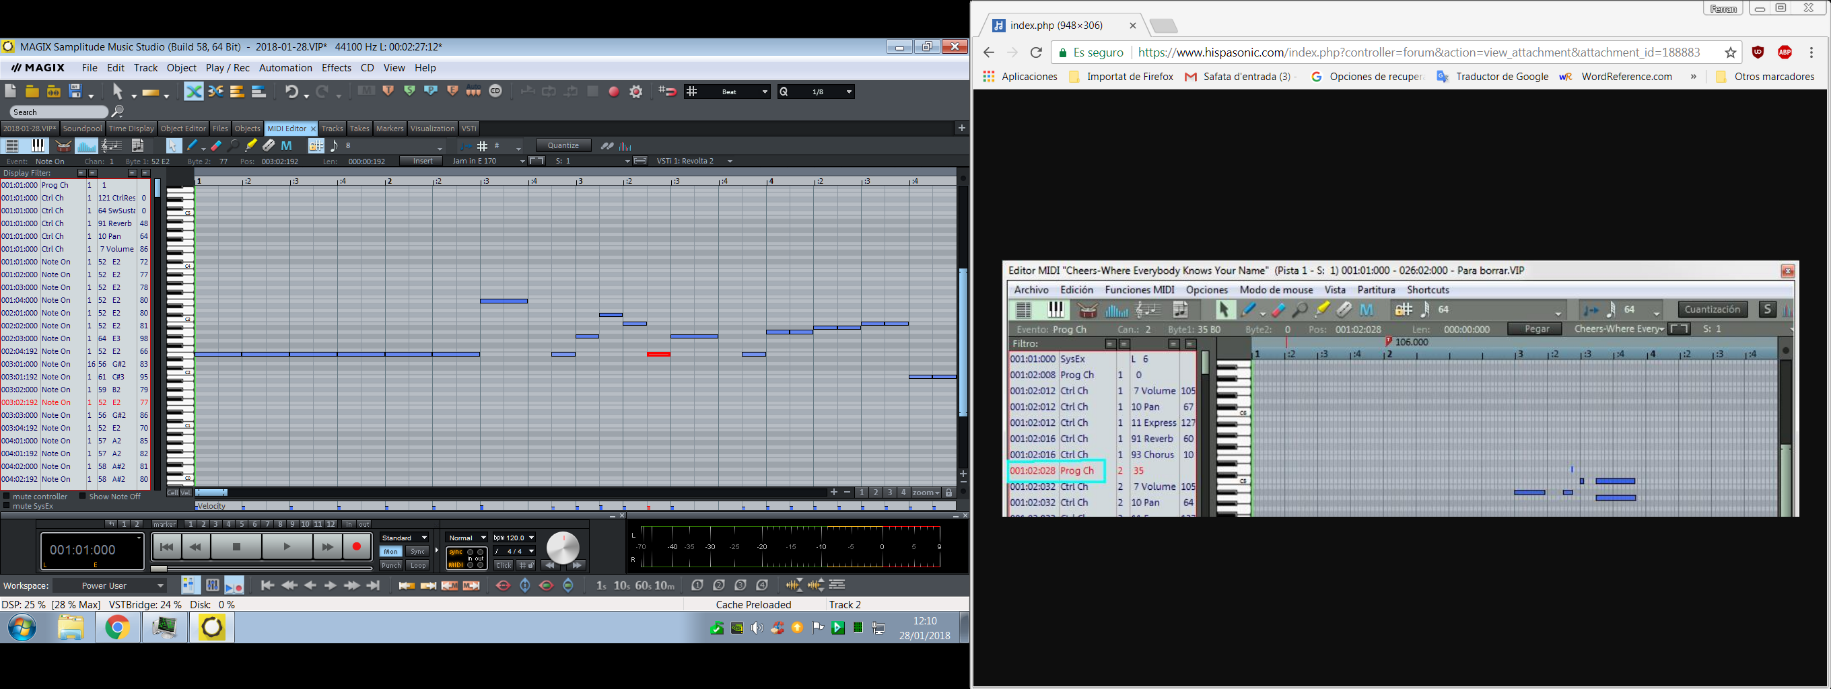Open the VSTi 1: Revolta 2 dropdown
1831x689 pixels.
tap(730, 161)
